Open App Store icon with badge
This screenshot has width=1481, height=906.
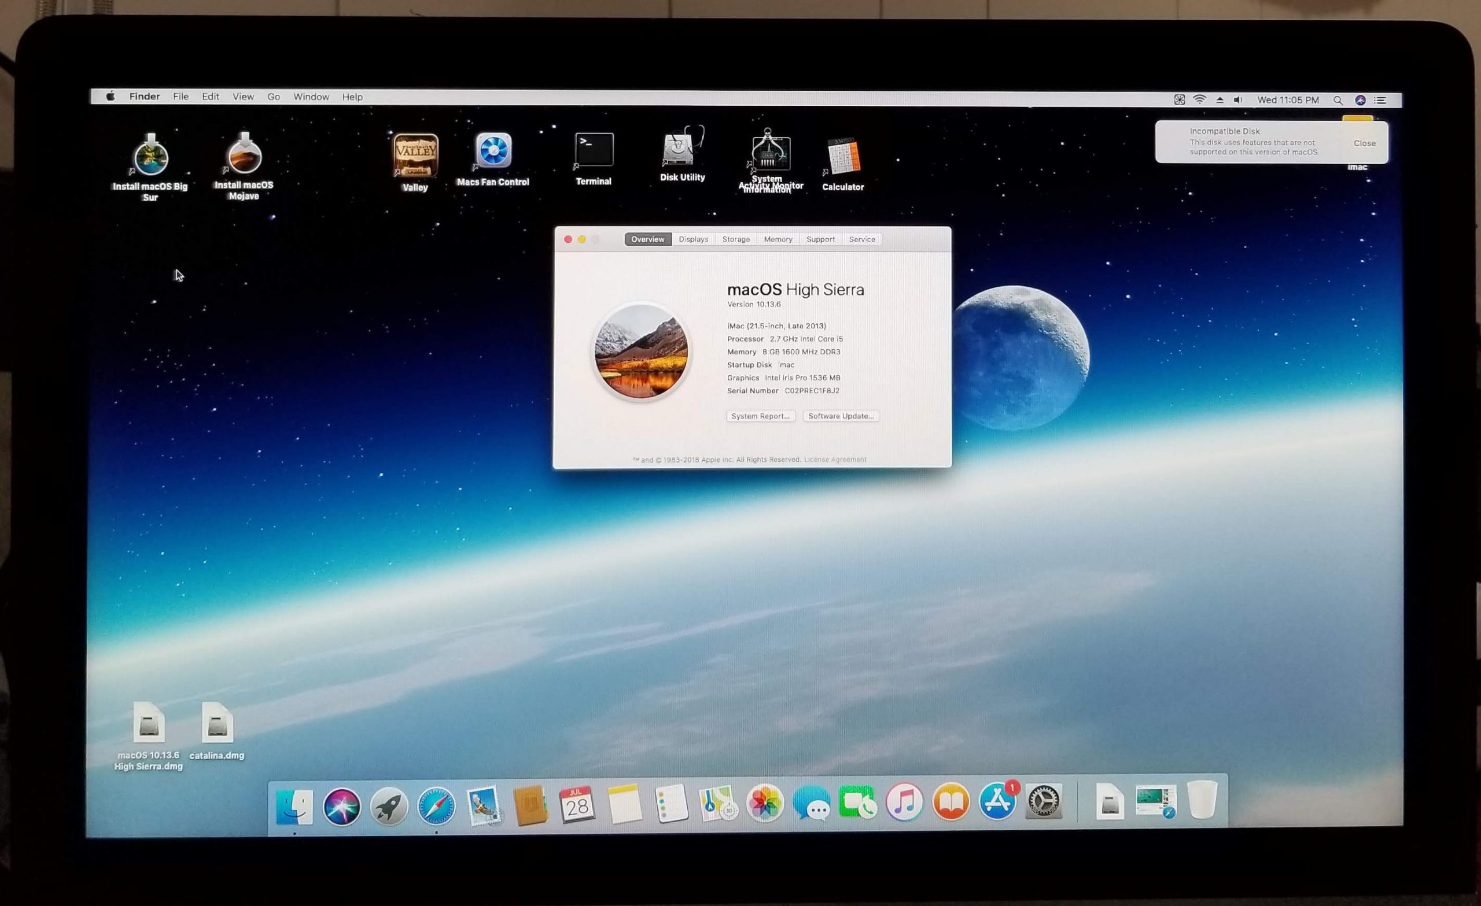[x=998, y=801]
